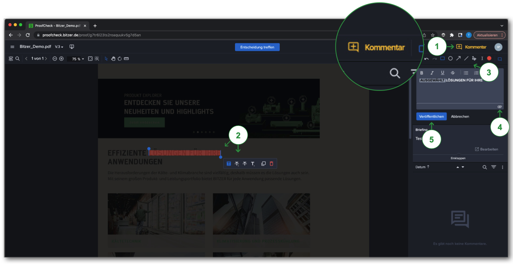Open the V.3 version dropdown
513x265 pixels.
coord(59,47)
